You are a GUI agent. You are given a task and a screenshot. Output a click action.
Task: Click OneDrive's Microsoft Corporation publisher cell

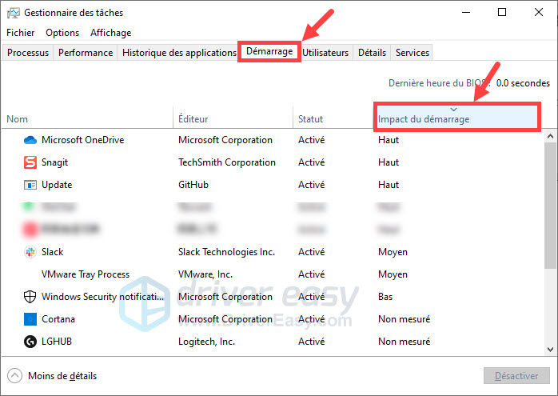tap(225, 140)
